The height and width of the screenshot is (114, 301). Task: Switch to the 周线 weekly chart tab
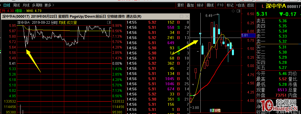16,5
